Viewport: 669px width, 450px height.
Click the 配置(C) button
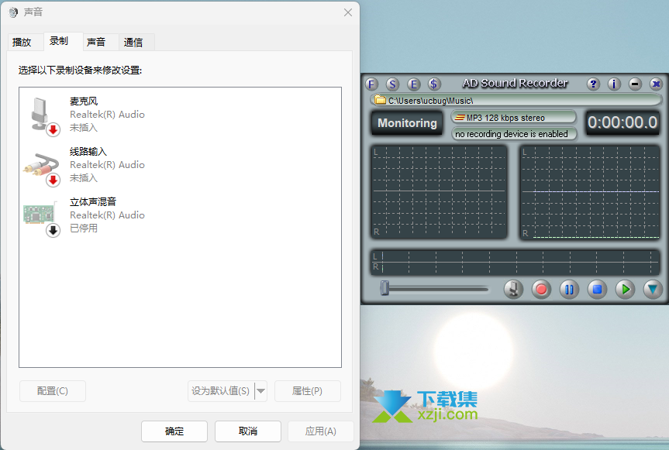click(53, 391)
